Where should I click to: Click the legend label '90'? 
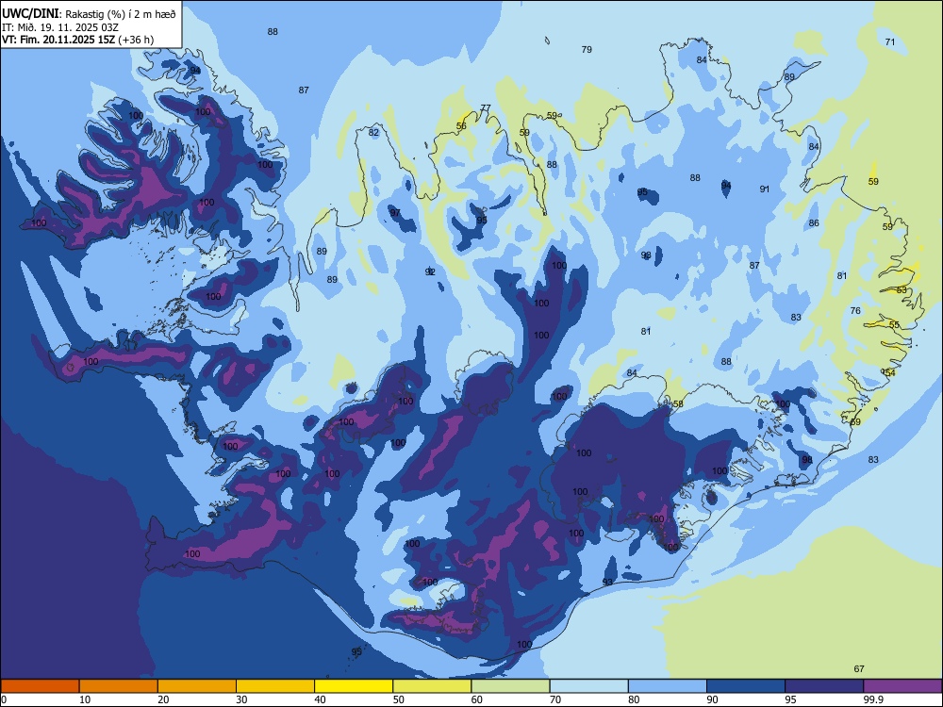(712, 699)
